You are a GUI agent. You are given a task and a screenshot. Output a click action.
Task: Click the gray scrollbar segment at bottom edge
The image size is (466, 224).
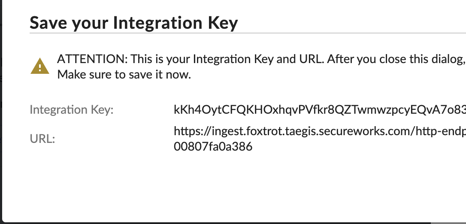point(448,223)
